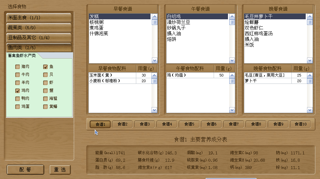Open the 蔬菜类 (5/9) section

[39, 28]
